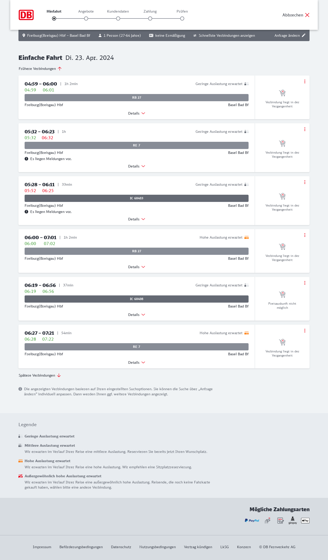Expand Details for the 06:27 RE 7 connection

coord(137,362)
